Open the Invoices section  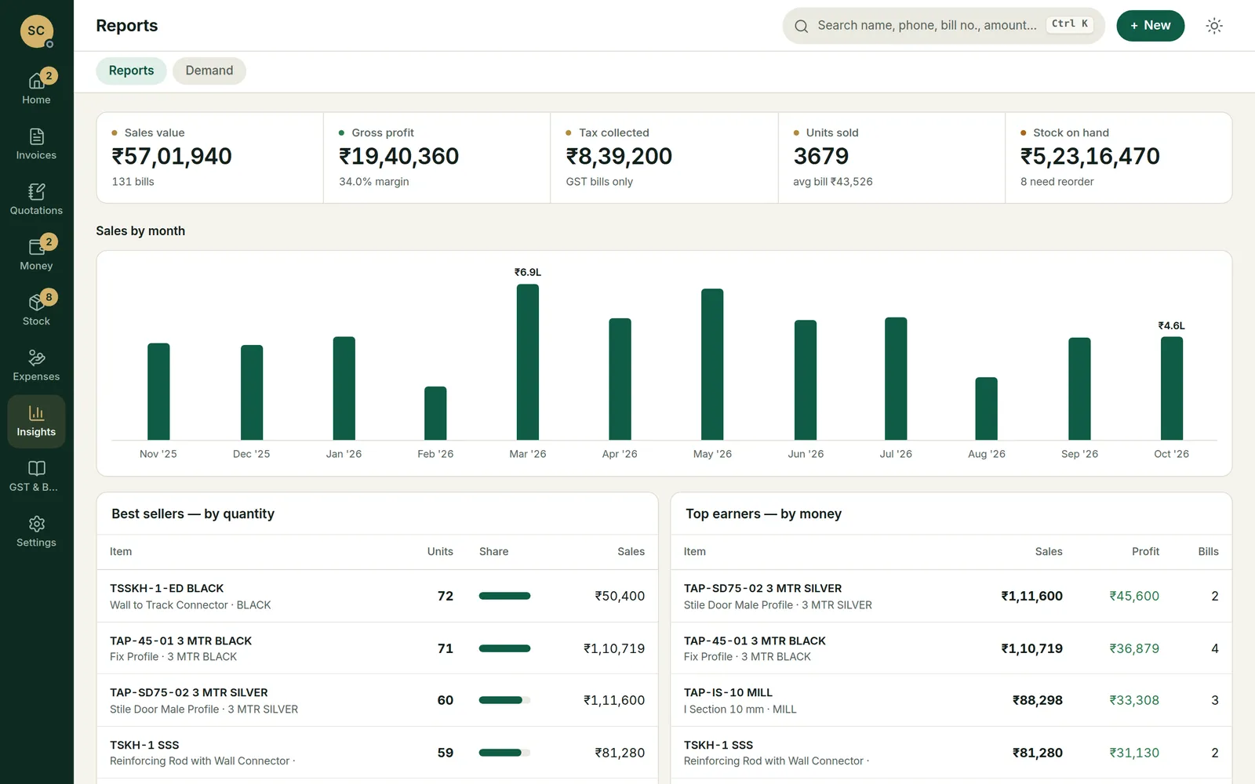tap(36, 144)
